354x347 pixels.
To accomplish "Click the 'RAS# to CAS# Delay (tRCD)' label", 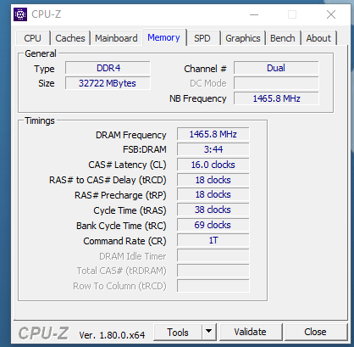I will click(108, 180).
